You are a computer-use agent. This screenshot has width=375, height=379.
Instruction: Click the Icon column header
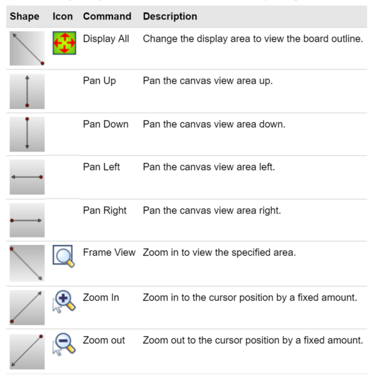(62, 16)
